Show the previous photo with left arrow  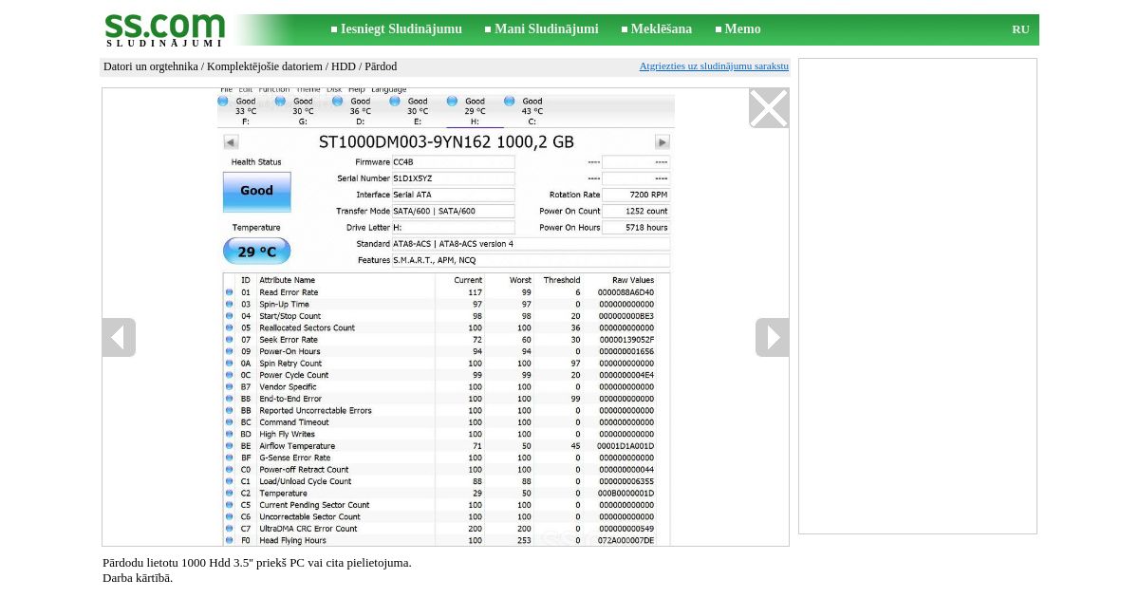pos(119,338)
